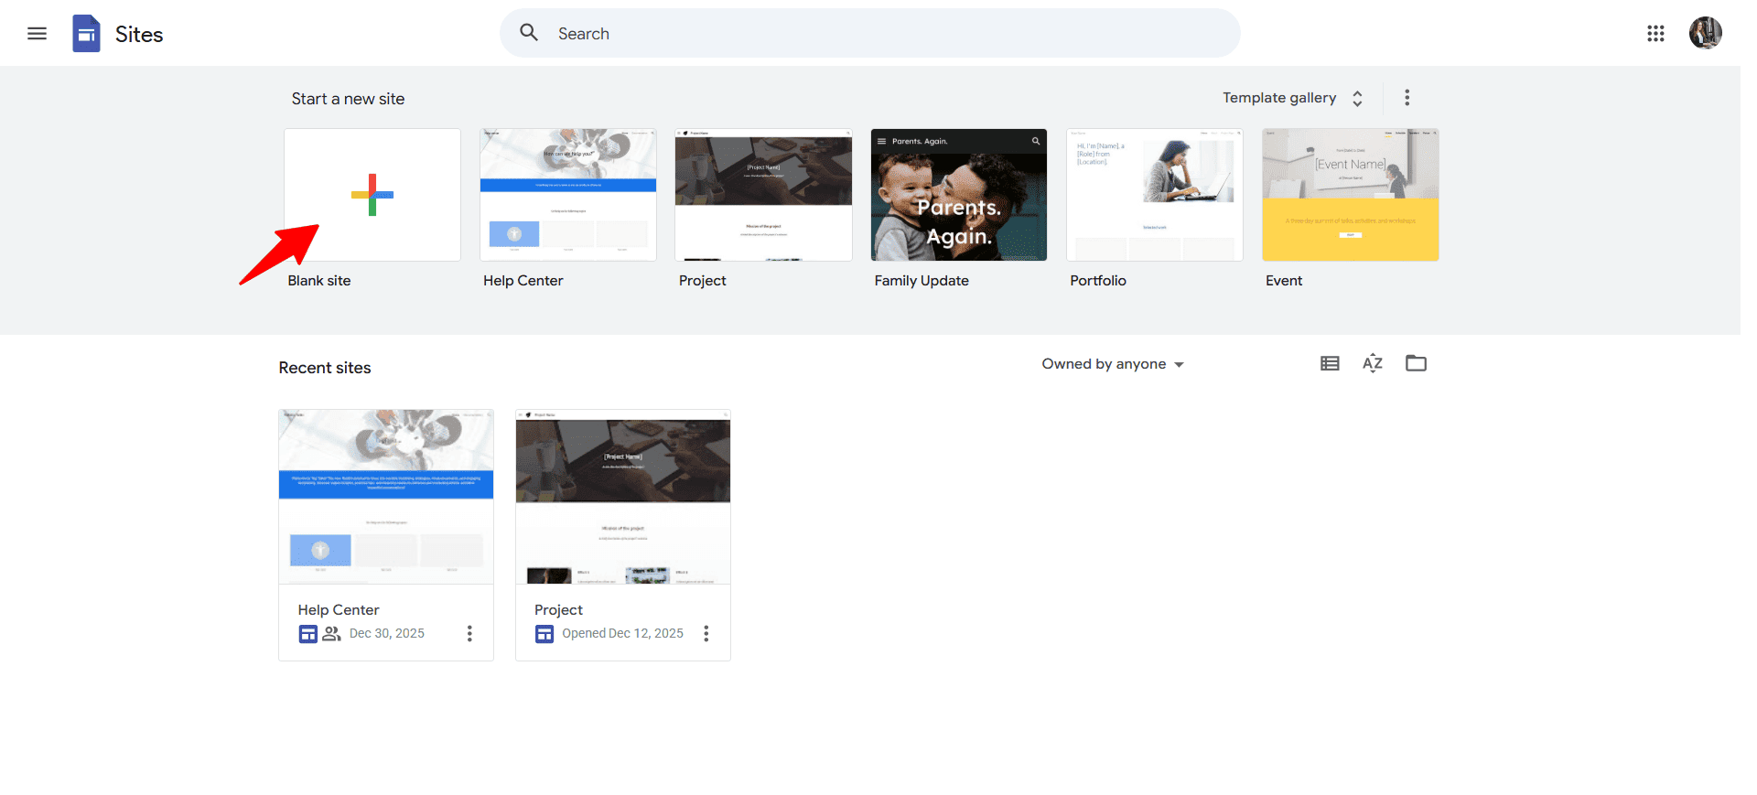Open the Google apps grid
This screenshot has width=1757, height=795.
tap(1655, 34)
